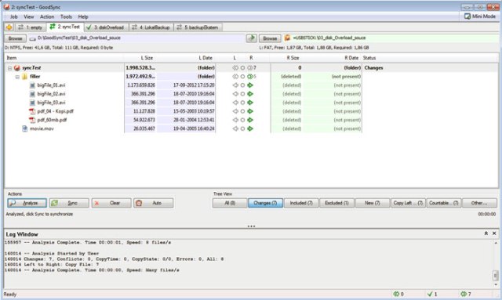Select do-nothing circle for pdf_04 - Kopi.pdf
502x300 pixels.
pos(242,111)
